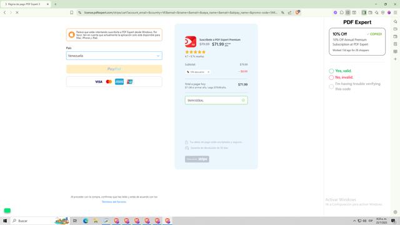
Task: Launch Microsoft Edge from the taskbar
Action: [85, 221]
